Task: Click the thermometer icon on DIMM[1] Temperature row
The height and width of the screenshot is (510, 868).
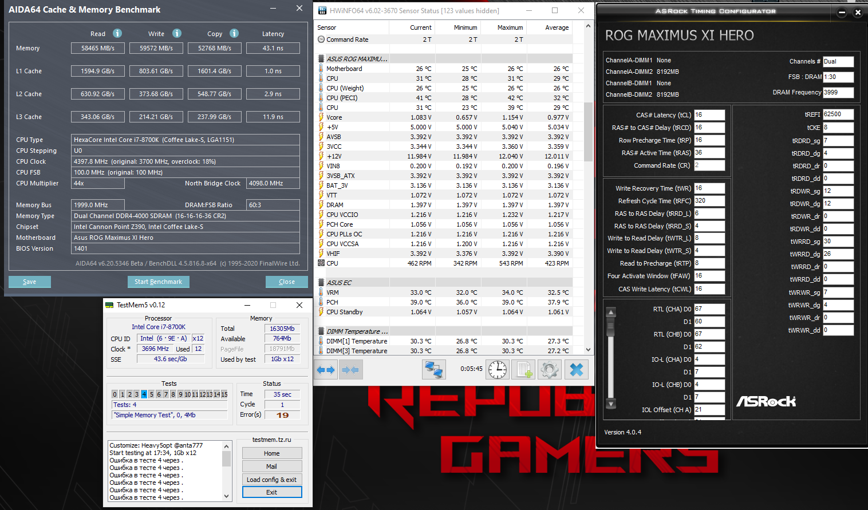Action: coord(321,341)
